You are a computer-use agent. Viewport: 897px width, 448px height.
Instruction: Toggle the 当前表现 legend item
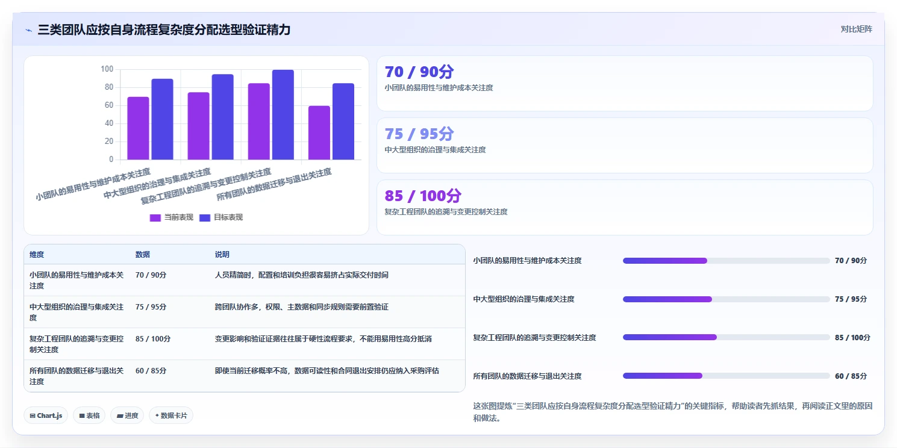pos(172,217)
